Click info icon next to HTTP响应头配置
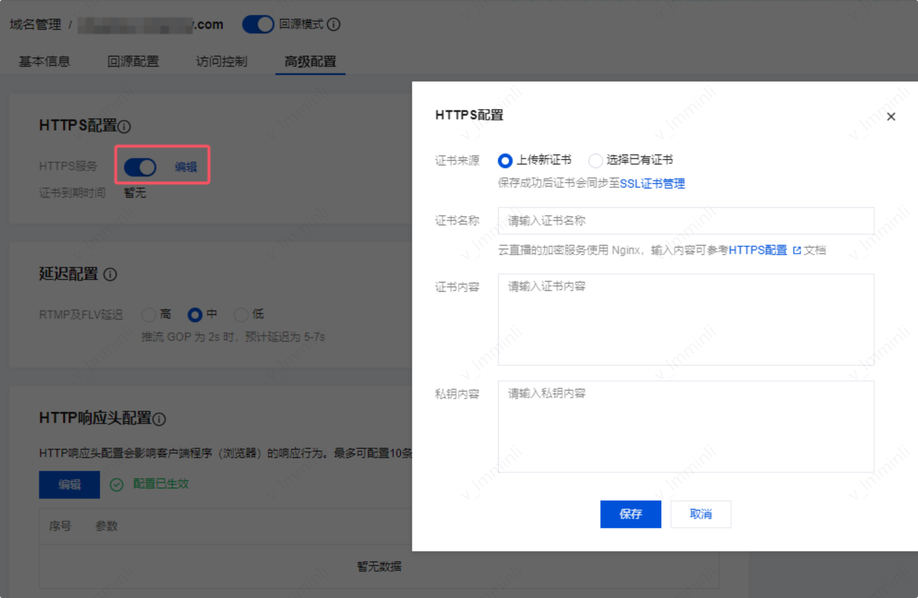Viewport: 918px width, 598px height. point(159,419)
